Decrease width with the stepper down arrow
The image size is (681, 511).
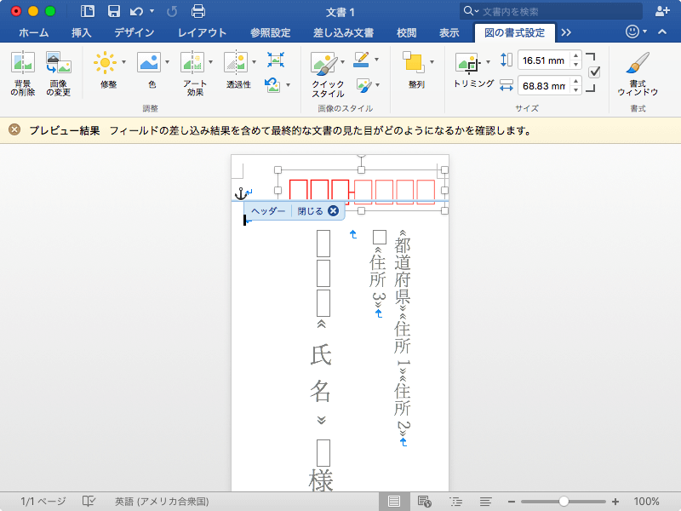coord(576,90)
